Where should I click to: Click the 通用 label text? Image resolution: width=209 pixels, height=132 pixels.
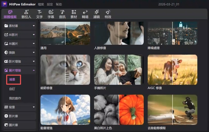click(43, 48)
